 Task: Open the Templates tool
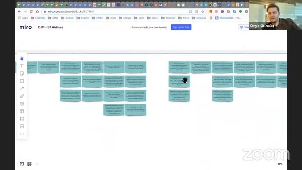[22, 111]
